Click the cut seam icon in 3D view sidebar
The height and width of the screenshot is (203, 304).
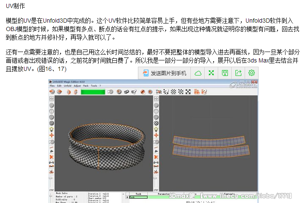pos(51,172)
